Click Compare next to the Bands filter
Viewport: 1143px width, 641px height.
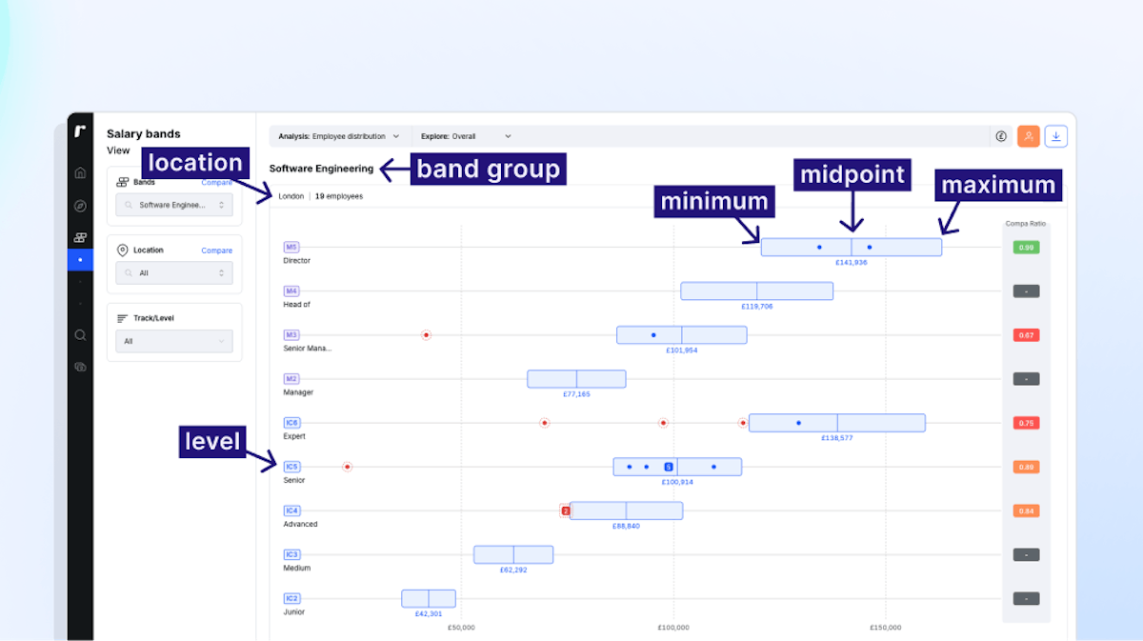216,182
